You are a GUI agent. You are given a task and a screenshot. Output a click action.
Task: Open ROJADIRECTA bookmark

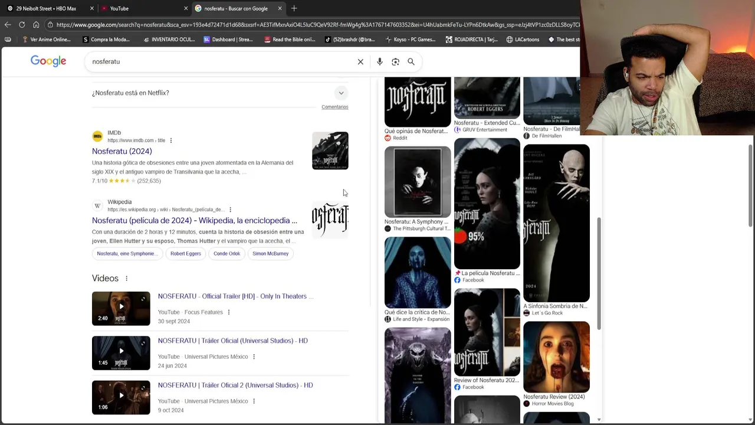click(471, 40)
